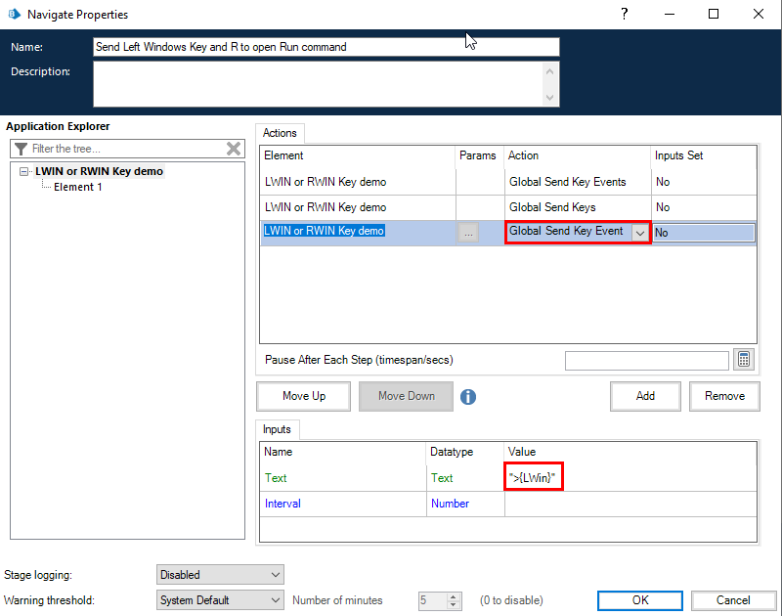Click the calculator icon beside pause field
Image resolution: width=782 pixels, height=616 pixels.
pos(745,360)
